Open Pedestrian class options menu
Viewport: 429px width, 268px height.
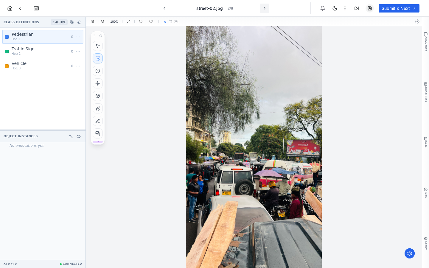pos(78,37)
